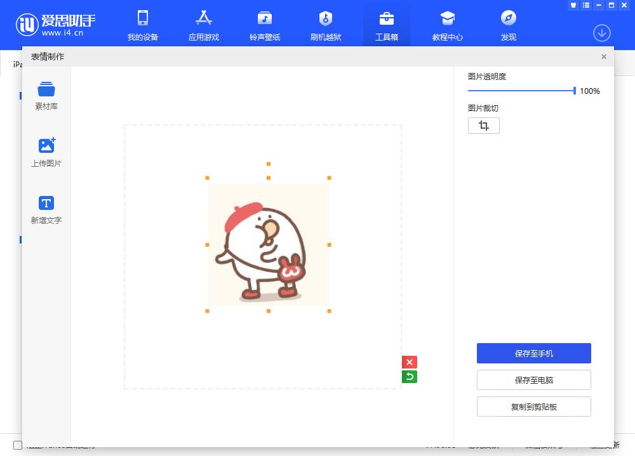Open 我的设备 via the phone icon
The height and width of the screenshot is (456, 635).
click(x=142, y=24)
